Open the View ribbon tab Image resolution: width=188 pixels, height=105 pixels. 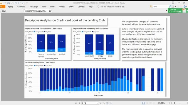[44, 7]
